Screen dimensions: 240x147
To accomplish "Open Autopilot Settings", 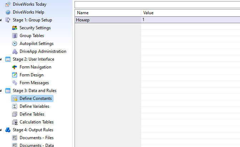I will click(36, 44).
